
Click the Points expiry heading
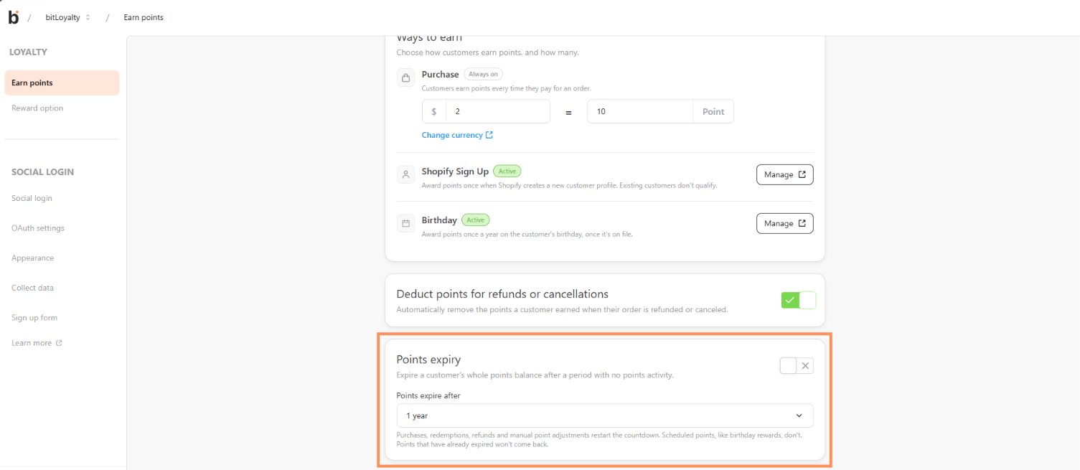428,359
